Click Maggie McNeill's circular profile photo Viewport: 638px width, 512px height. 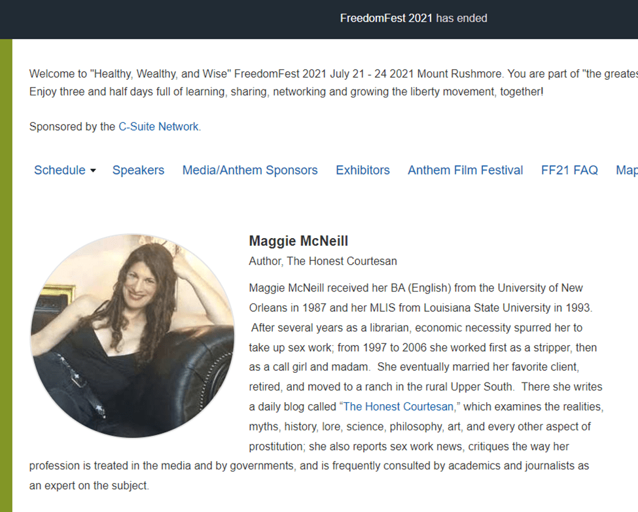(x=132, y=336)
